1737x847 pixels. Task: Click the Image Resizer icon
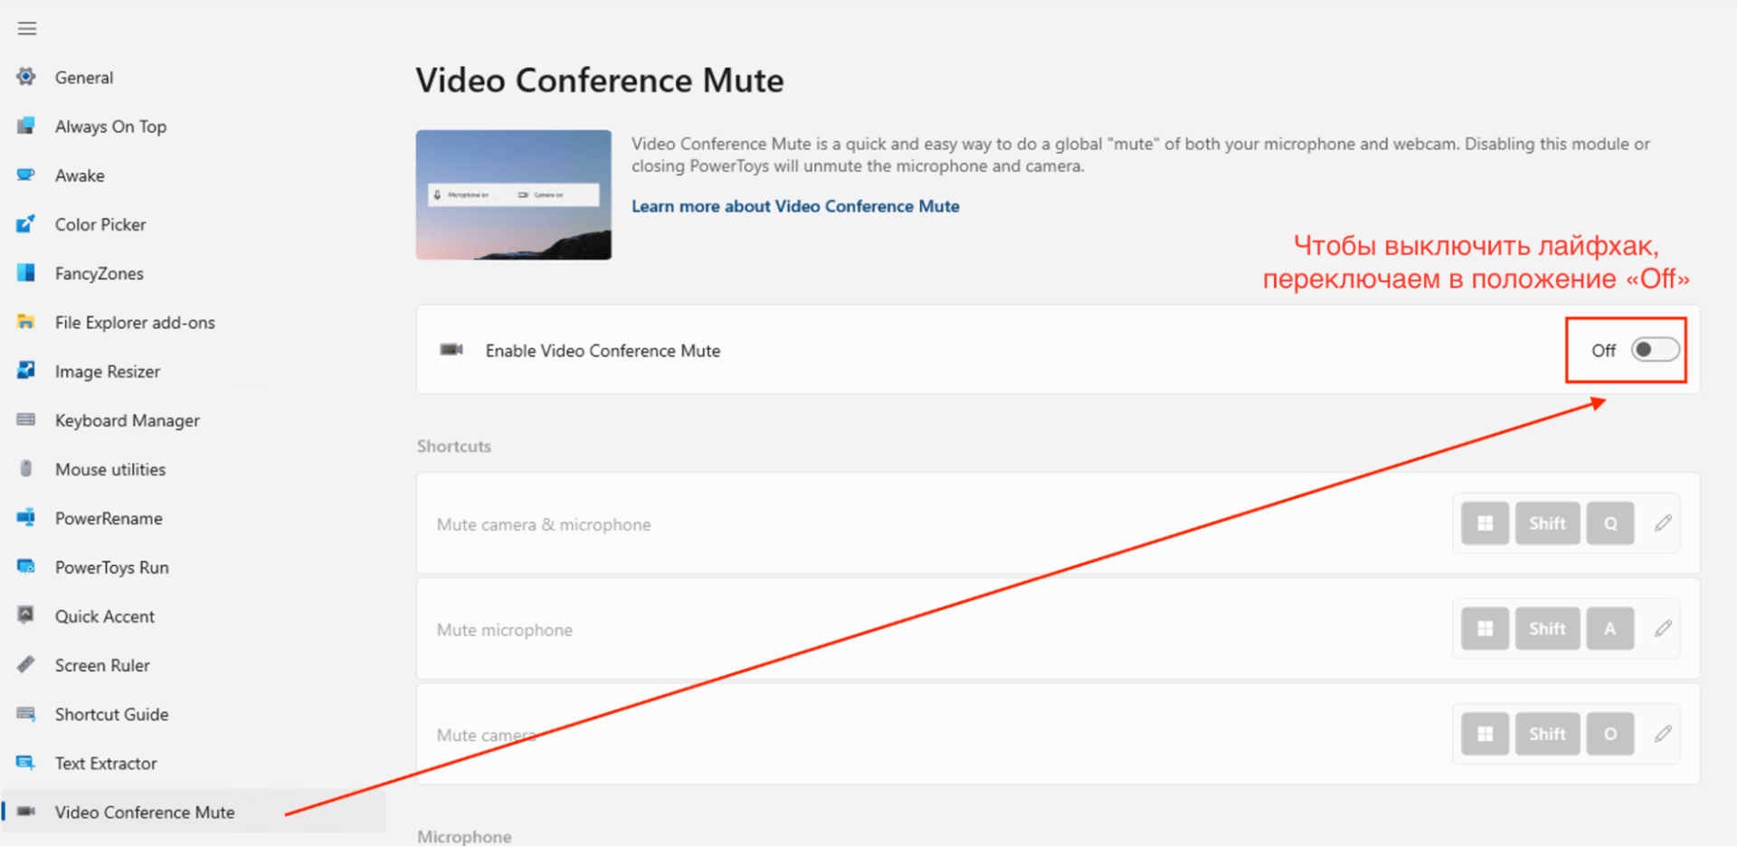tap(26, 371)
